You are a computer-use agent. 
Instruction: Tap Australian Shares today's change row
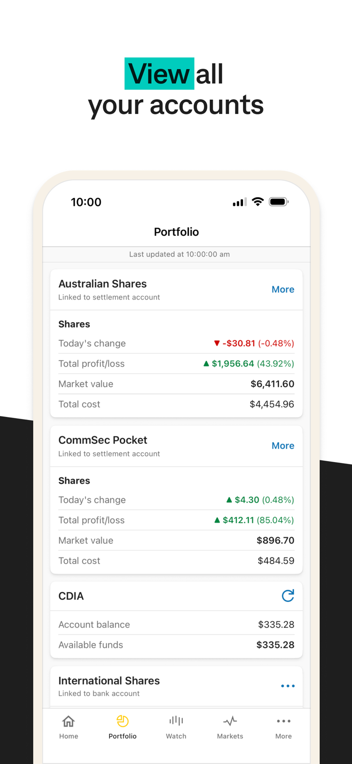coord(176,344)
